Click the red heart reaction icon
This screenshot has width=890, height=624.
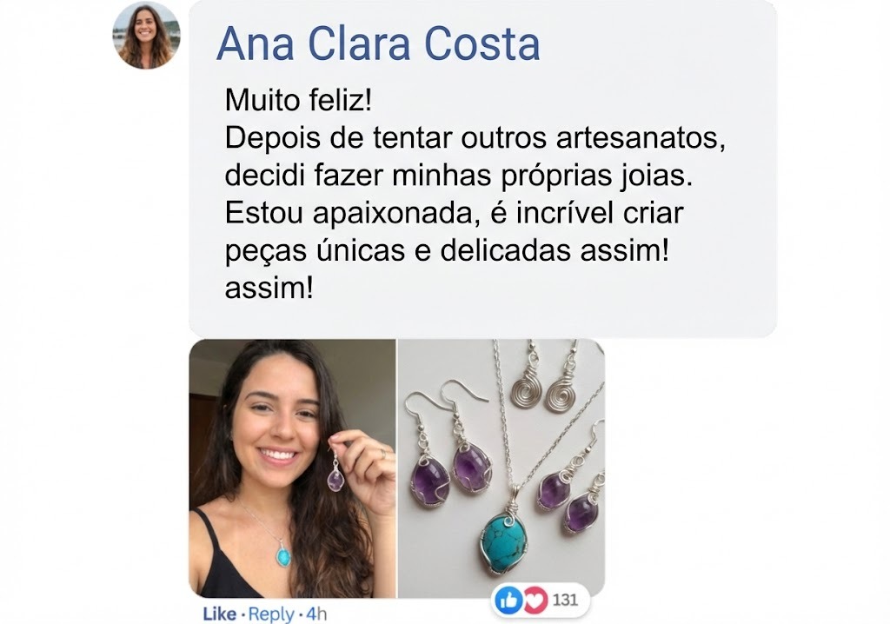[535, 601]
